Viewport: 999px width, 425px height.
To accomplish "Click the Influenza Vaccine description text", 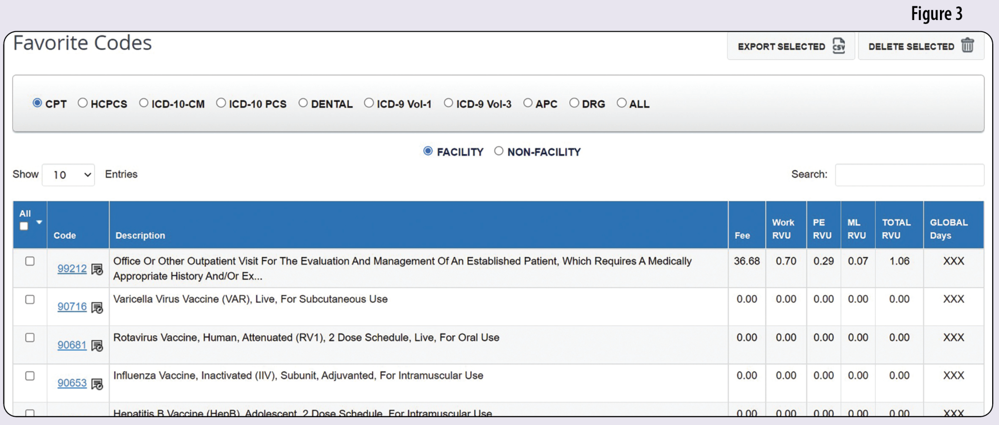I will [298, 376].
